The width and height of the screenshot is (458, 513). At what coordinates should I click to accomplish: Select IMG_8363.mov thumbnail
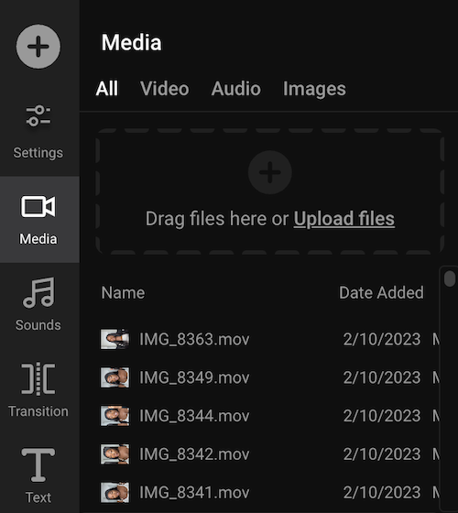click(114, 339)
